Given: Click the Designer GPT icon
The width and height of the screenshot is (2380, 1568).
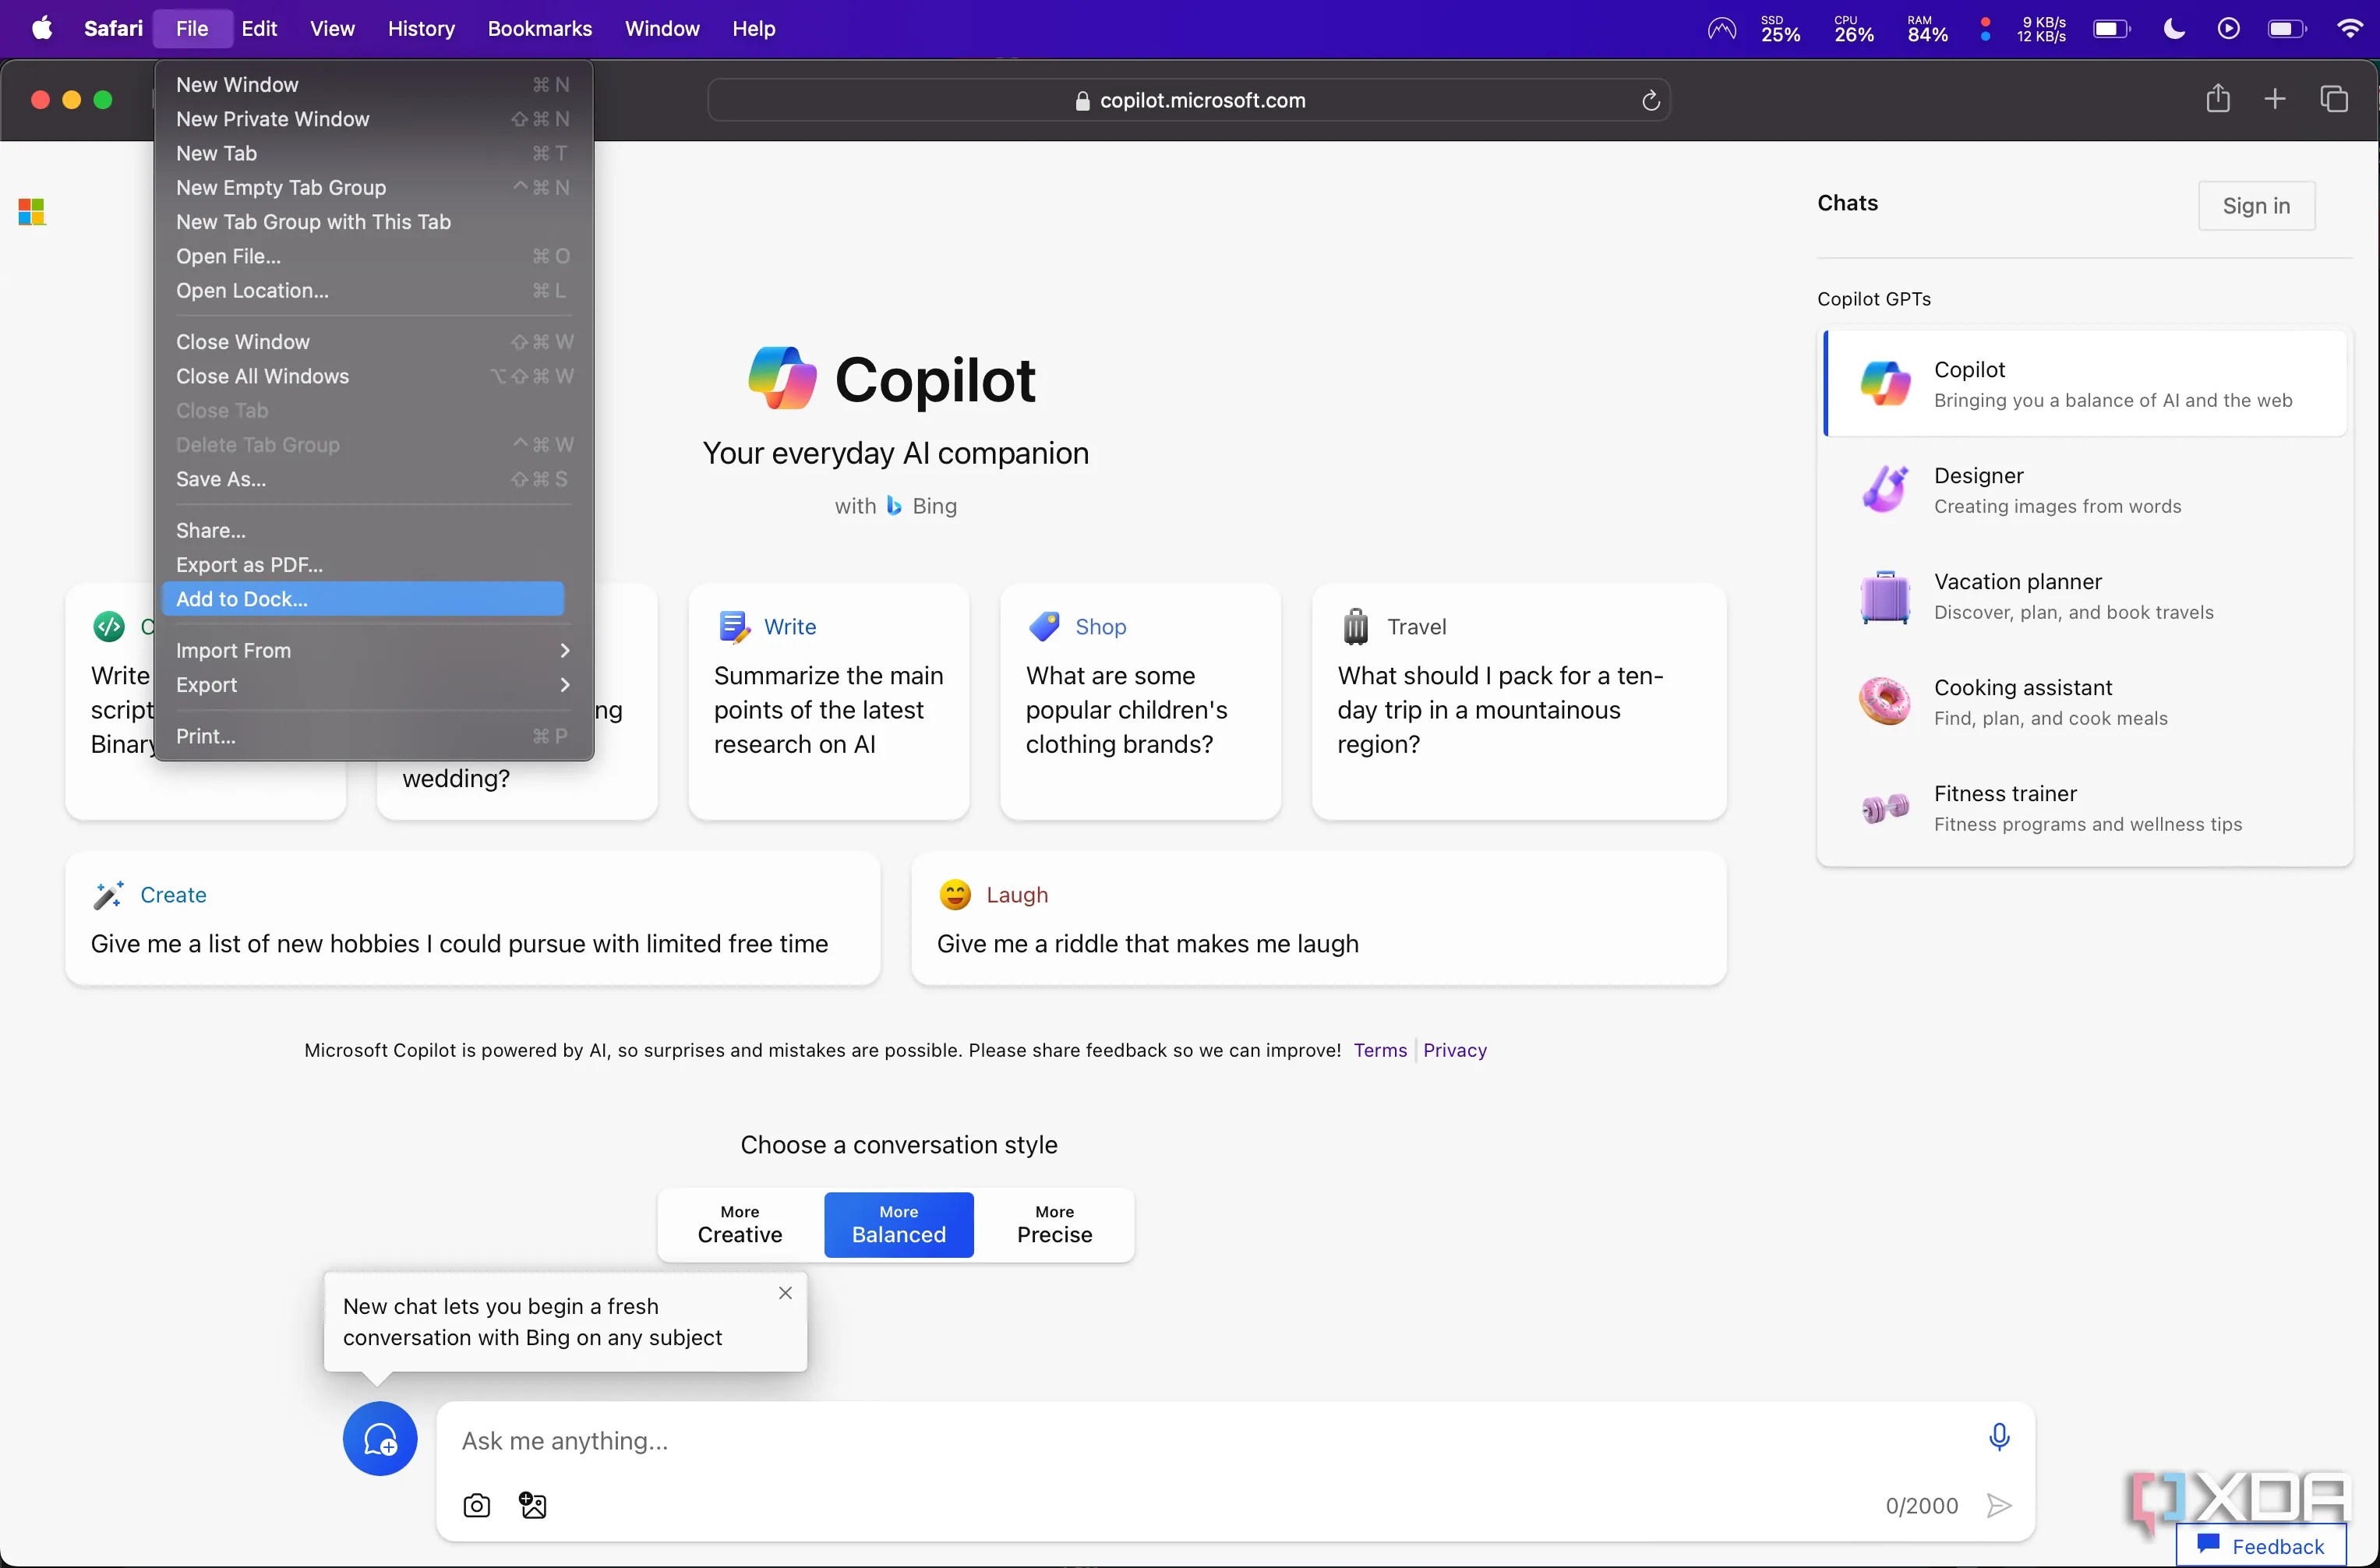Looking at the screenshot, I should pyautogui.click(x=1885, y=489).
